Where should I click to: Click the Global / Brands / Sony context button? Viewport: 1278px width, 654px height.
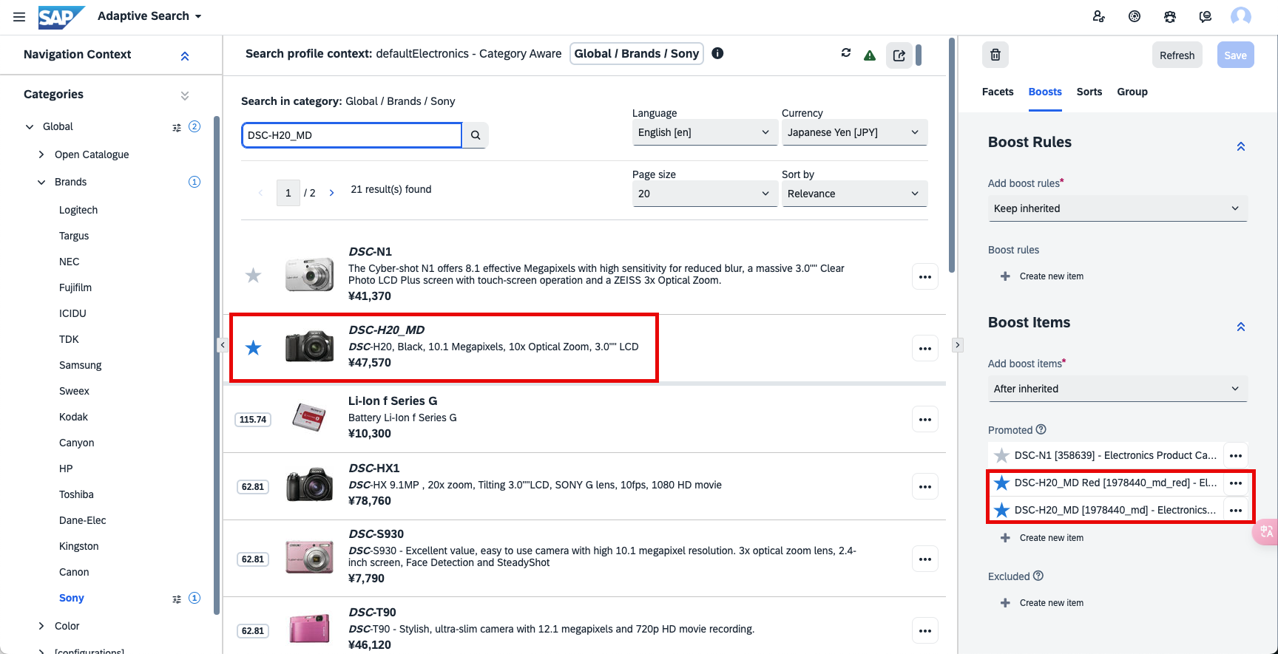click(x=637, y=54)
